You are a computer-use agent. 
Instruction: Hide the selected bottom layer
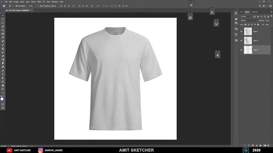tap(241, 50)
